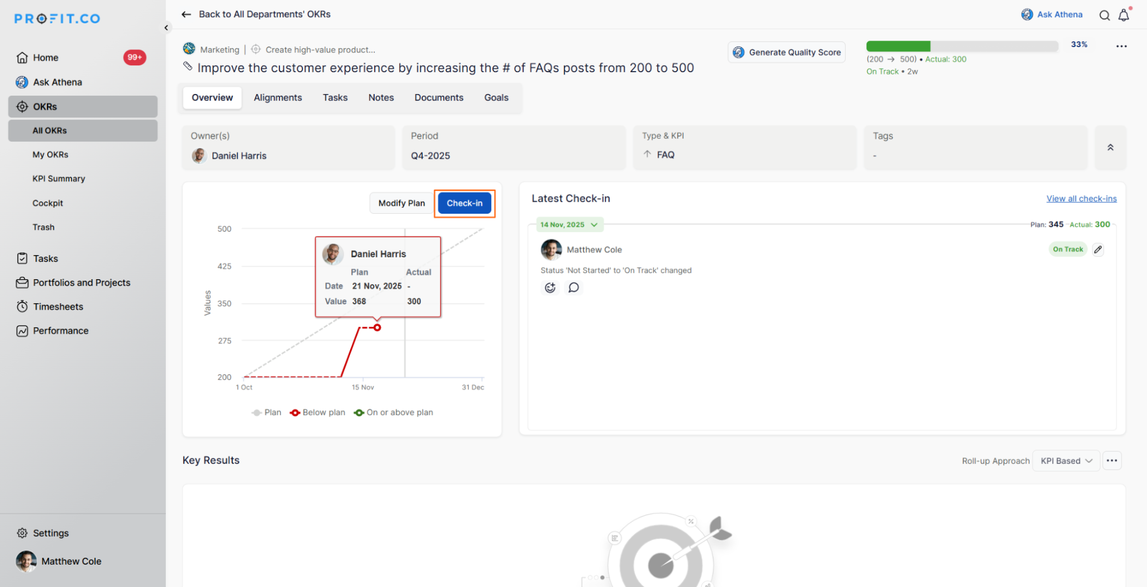Click the Ask Athena globe icon in sidebar
The width and height of the screenshot is (1147, 587).
22,82
